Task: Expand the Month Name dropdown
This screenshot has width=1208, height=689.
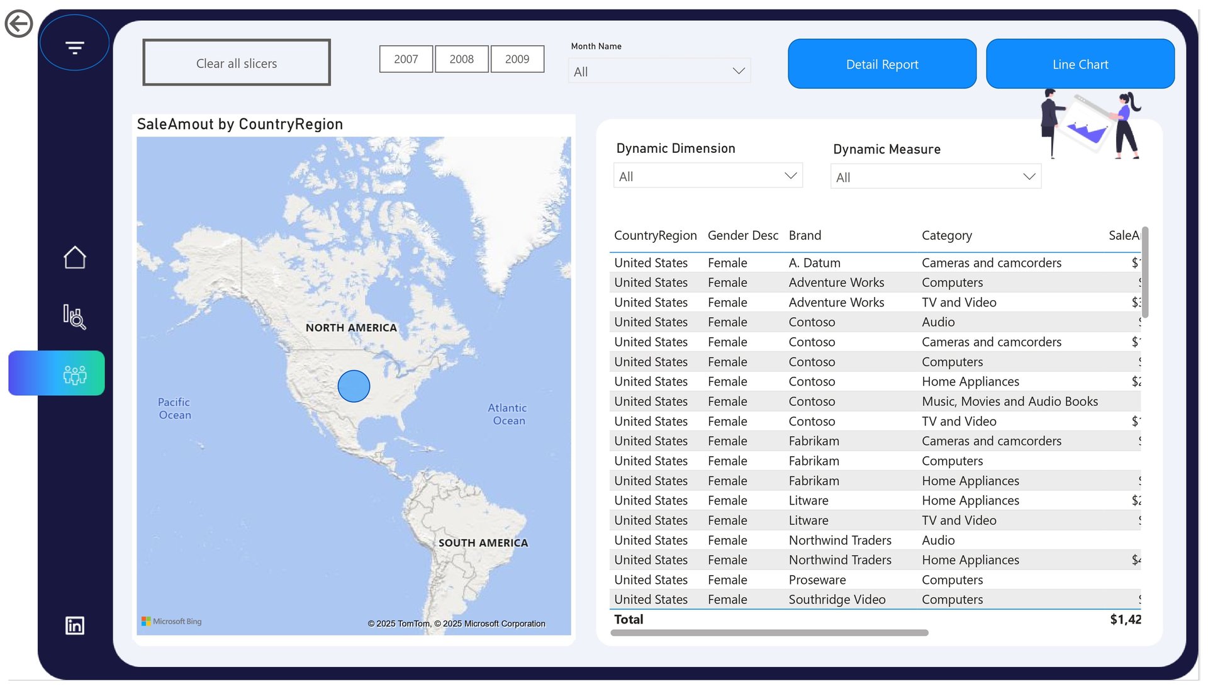Action: click(x=659, y=72)
